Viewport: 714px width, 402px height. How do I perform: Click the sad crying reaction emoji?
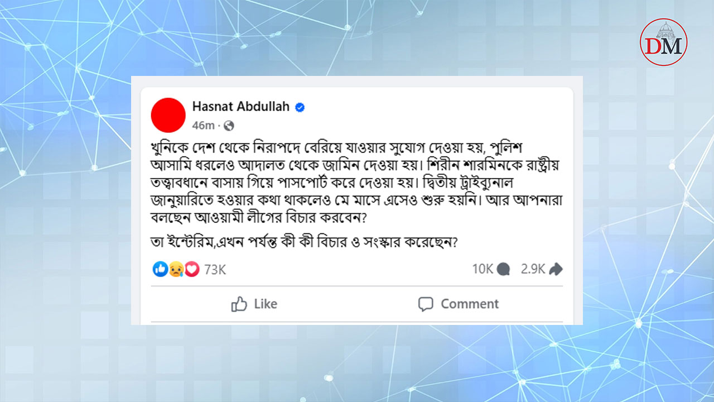176,269
